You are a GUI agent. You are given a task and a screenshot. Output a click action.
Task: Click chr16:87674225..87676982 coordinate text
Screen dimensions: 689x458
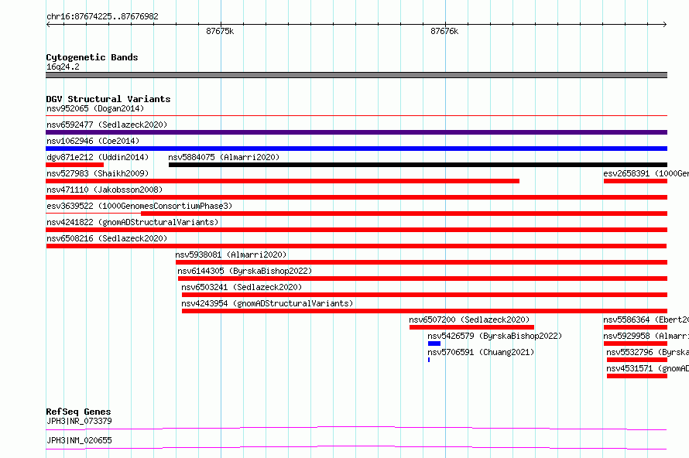click(x=102, y=16)
